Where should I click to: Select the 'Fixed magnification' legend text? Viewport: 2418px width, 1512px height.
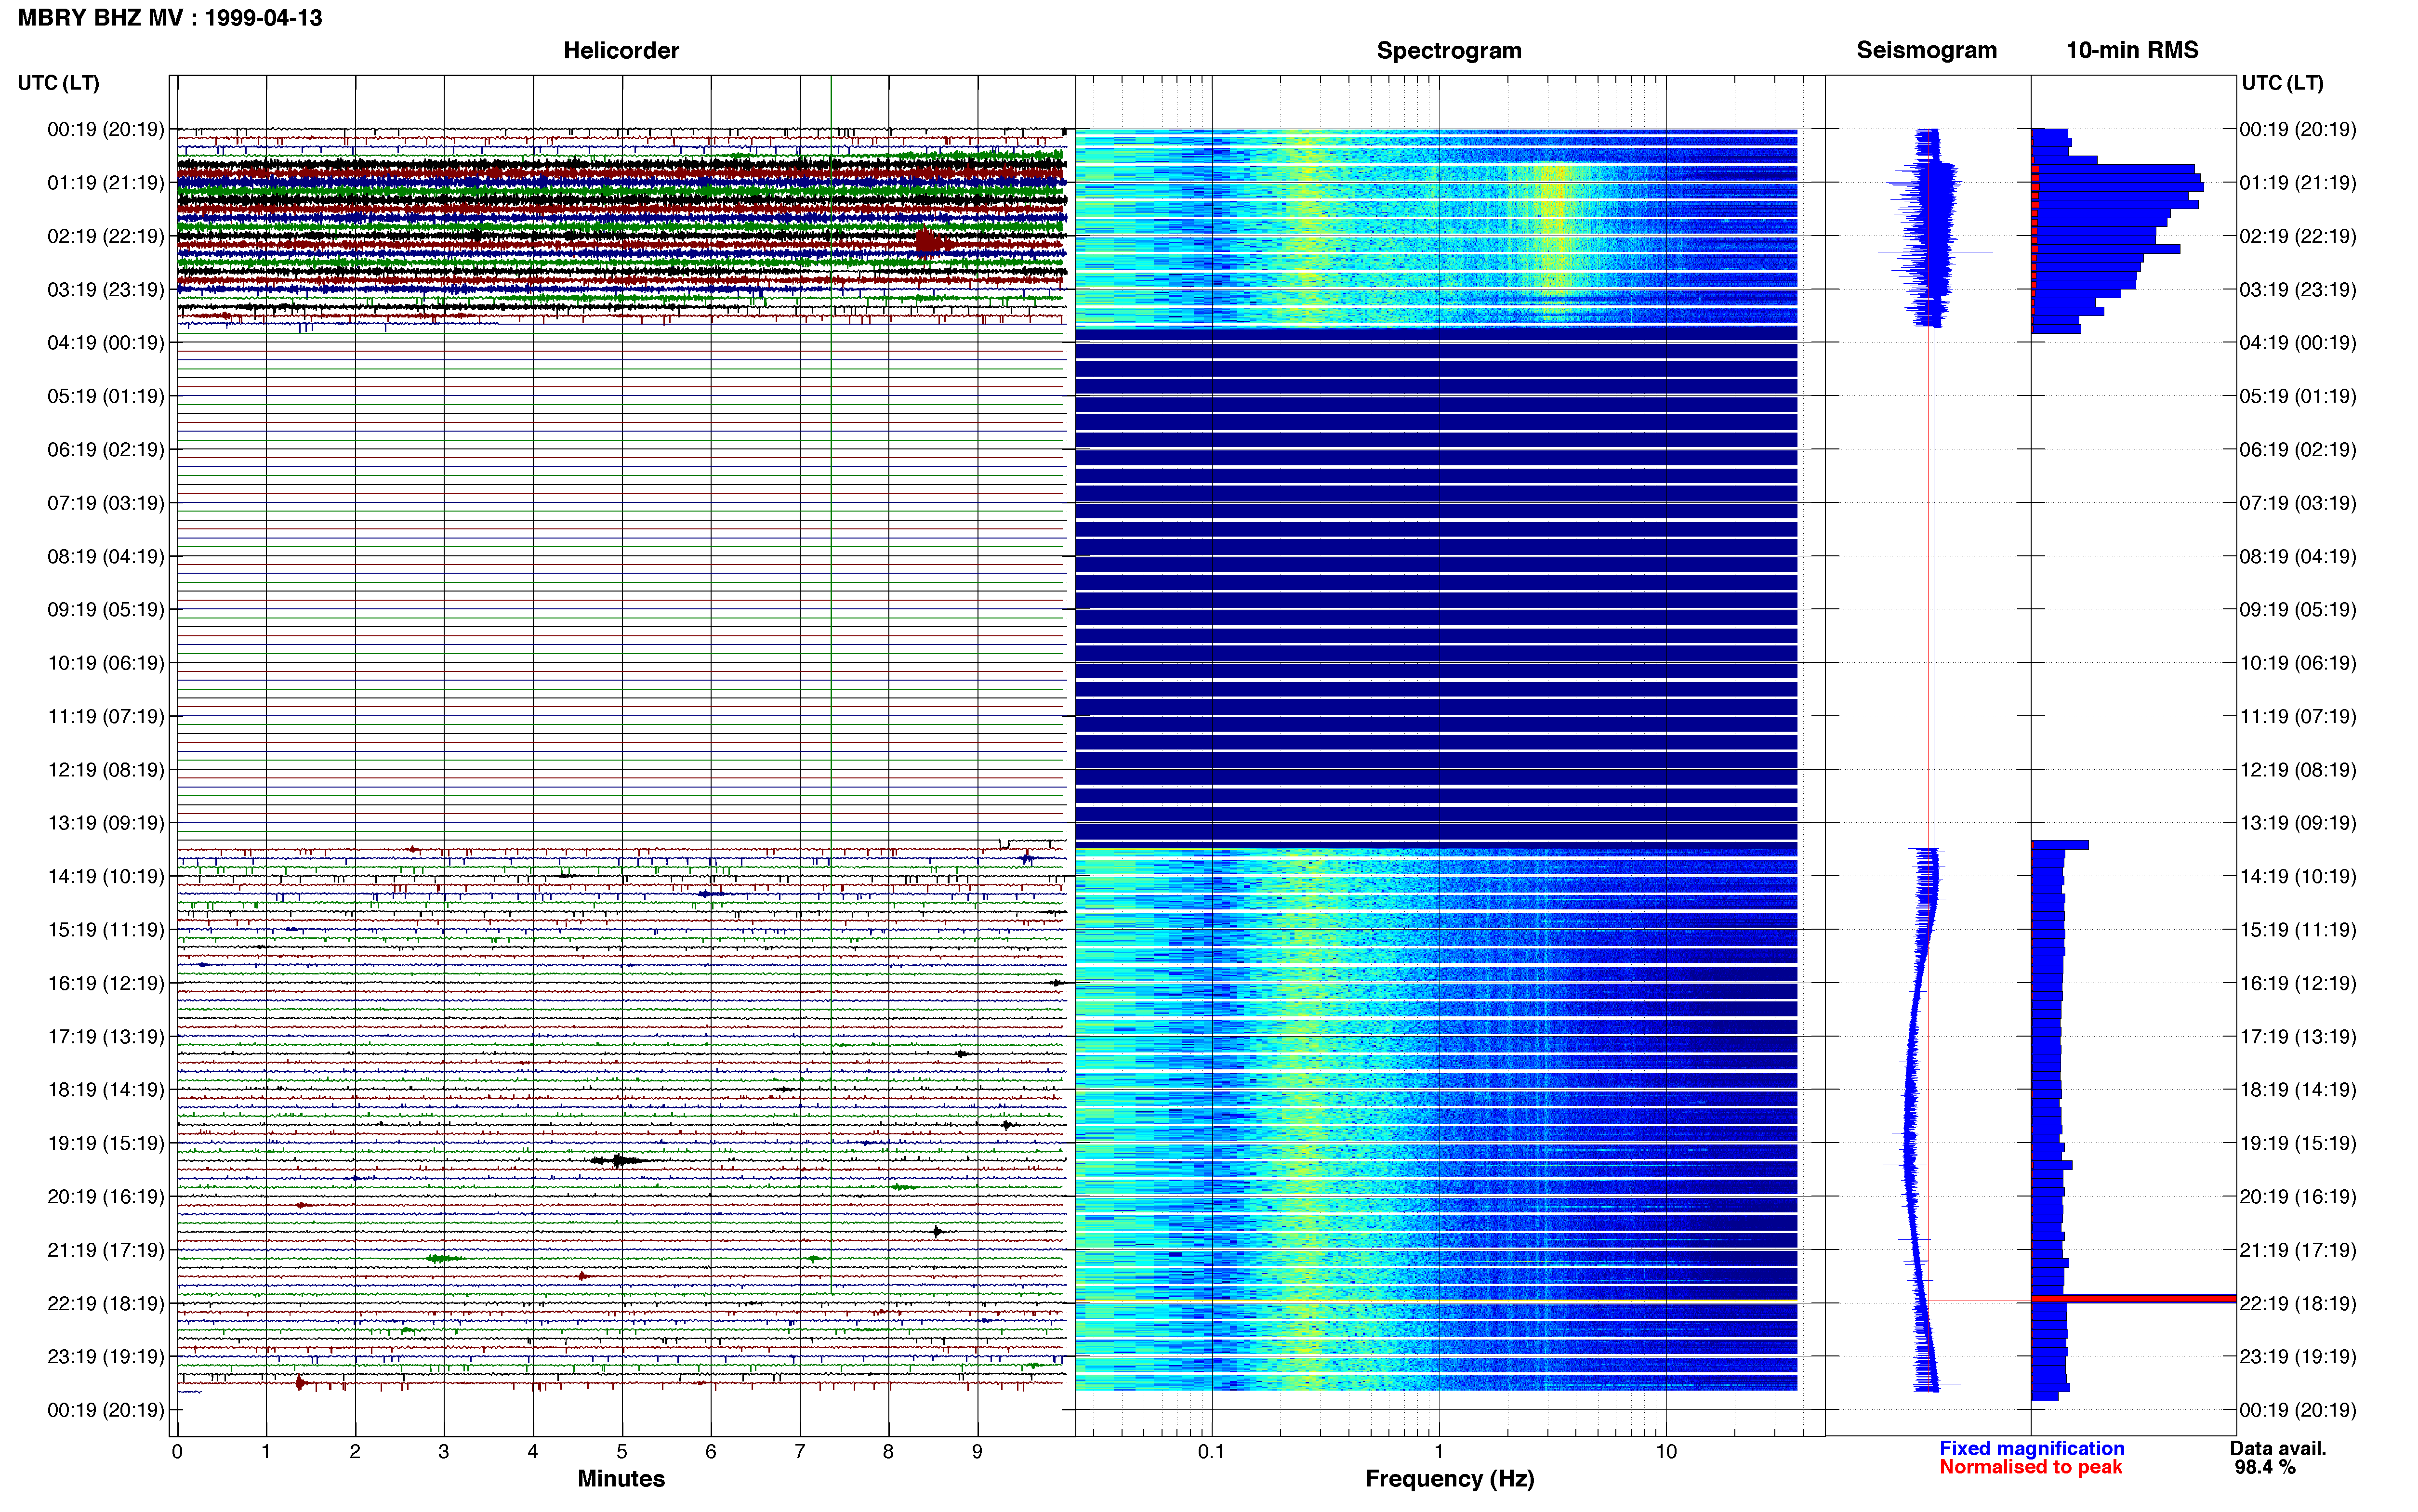click(x=2031, y=1448)
